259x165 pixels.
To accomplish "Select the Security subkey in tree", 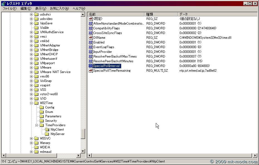I will coord(51,121).
